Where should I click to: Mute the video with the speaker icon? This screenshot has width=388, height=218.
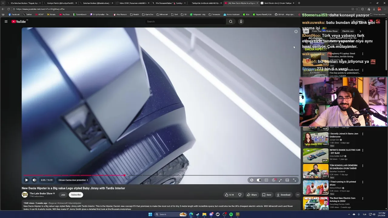coord(34,180)
